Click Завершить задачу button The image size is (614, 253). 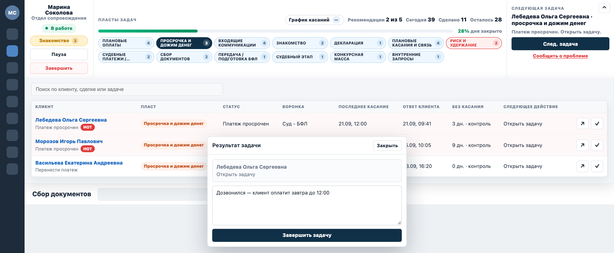click(x=307, y=235)
